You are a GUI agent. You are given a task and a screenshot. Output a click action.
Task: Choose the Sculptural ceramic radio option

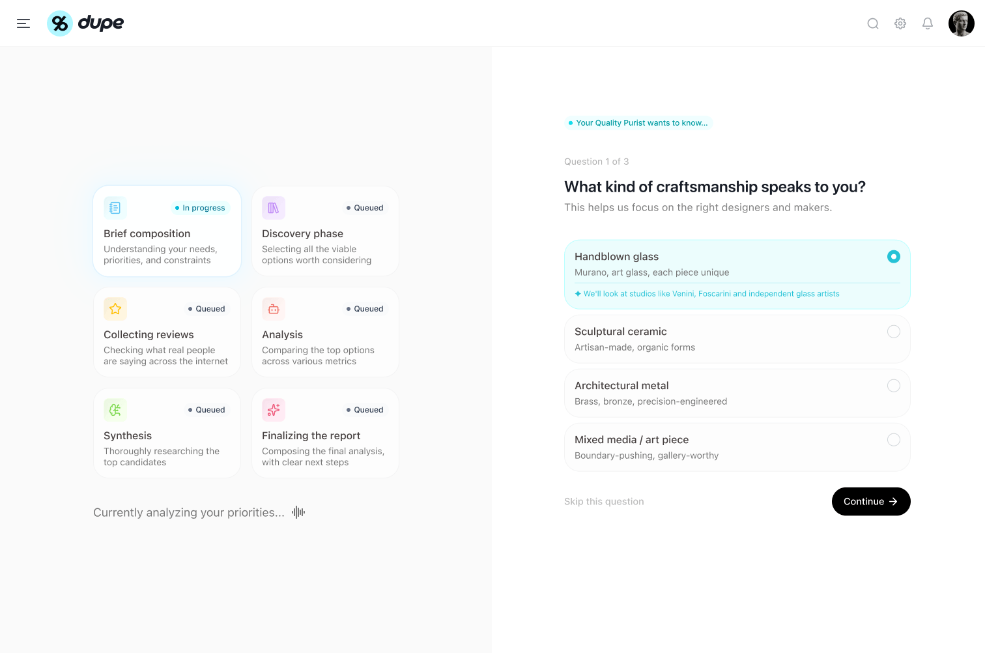coord(894,332)
